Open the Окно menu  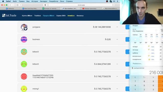62,1
